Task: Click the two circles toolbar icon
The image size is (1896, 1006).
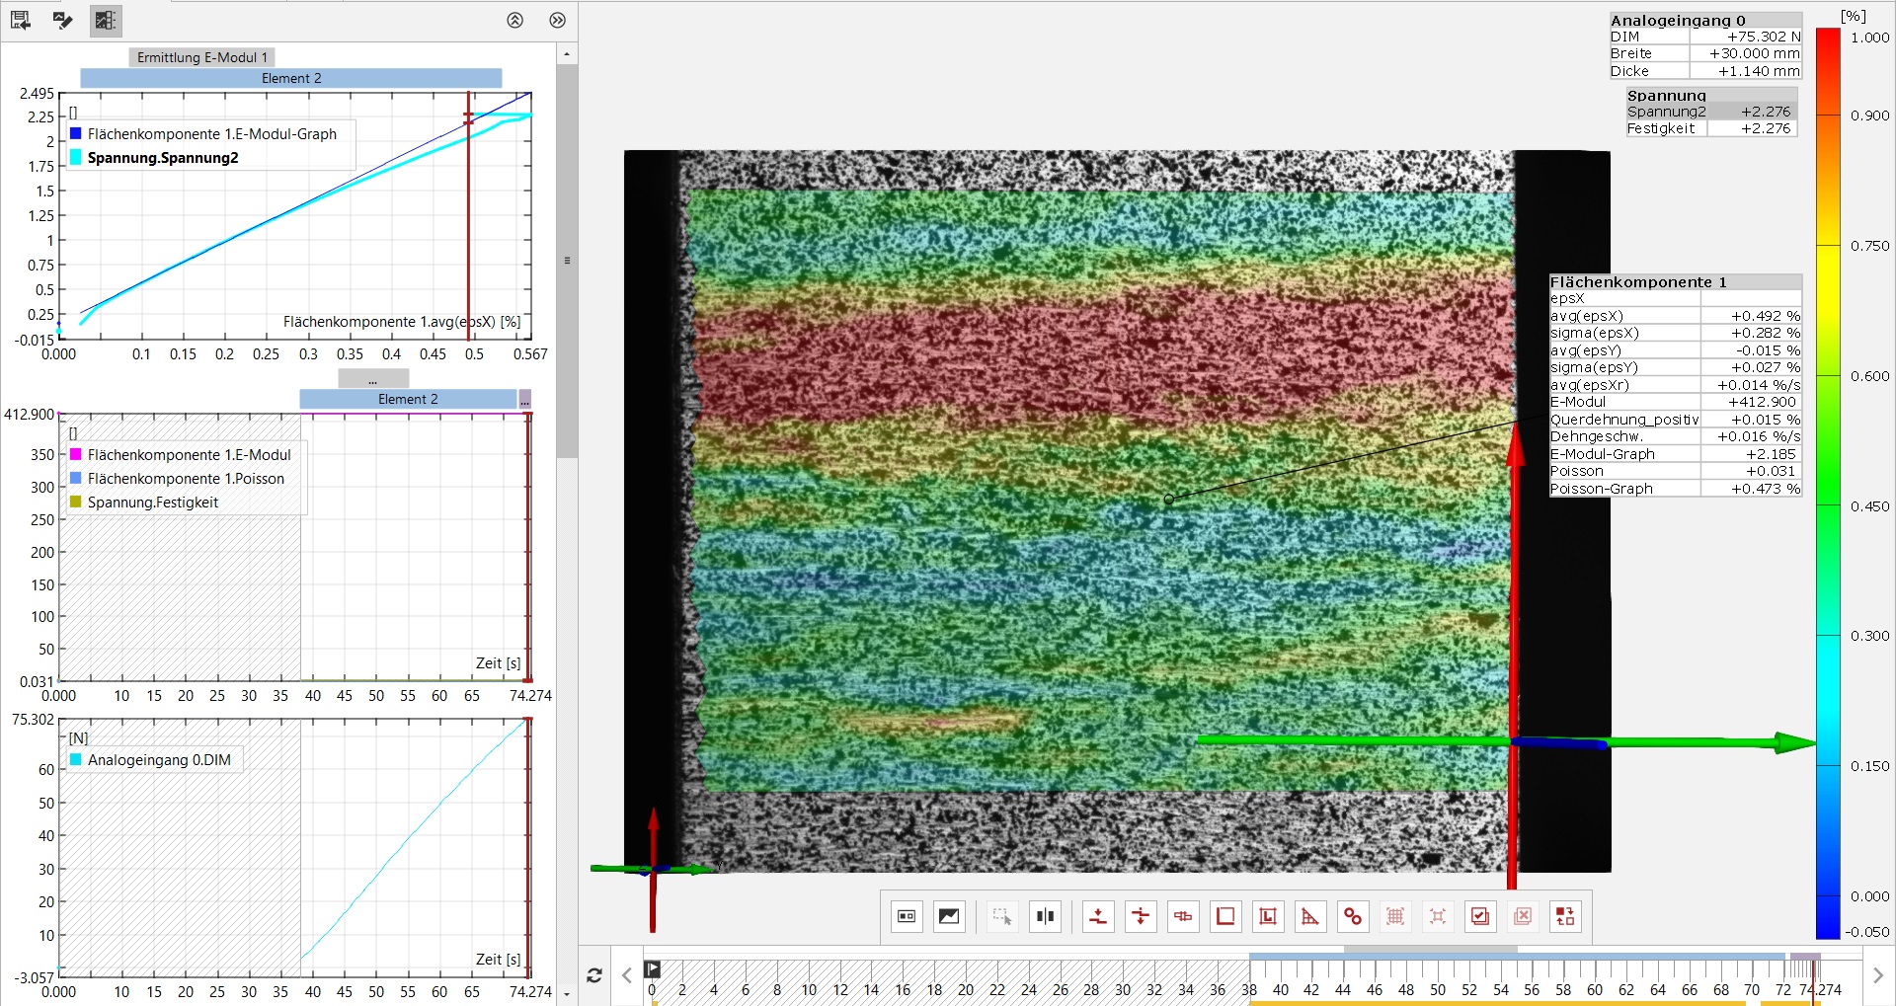Action: click(x=1353, y=916)
